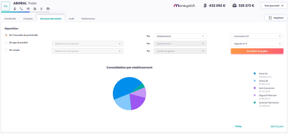Click the Imprimer button
The height and width of the screenshot is (134, 288).
coord(276,18)
